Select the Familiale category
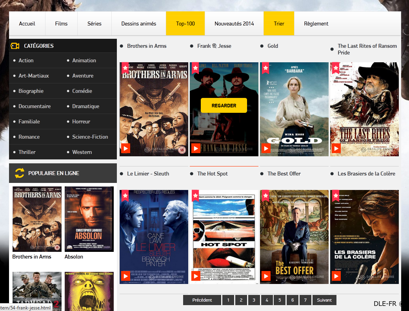The width and height of the screenshot is (409, 311). pyautogui.click(x=29, y=122)
